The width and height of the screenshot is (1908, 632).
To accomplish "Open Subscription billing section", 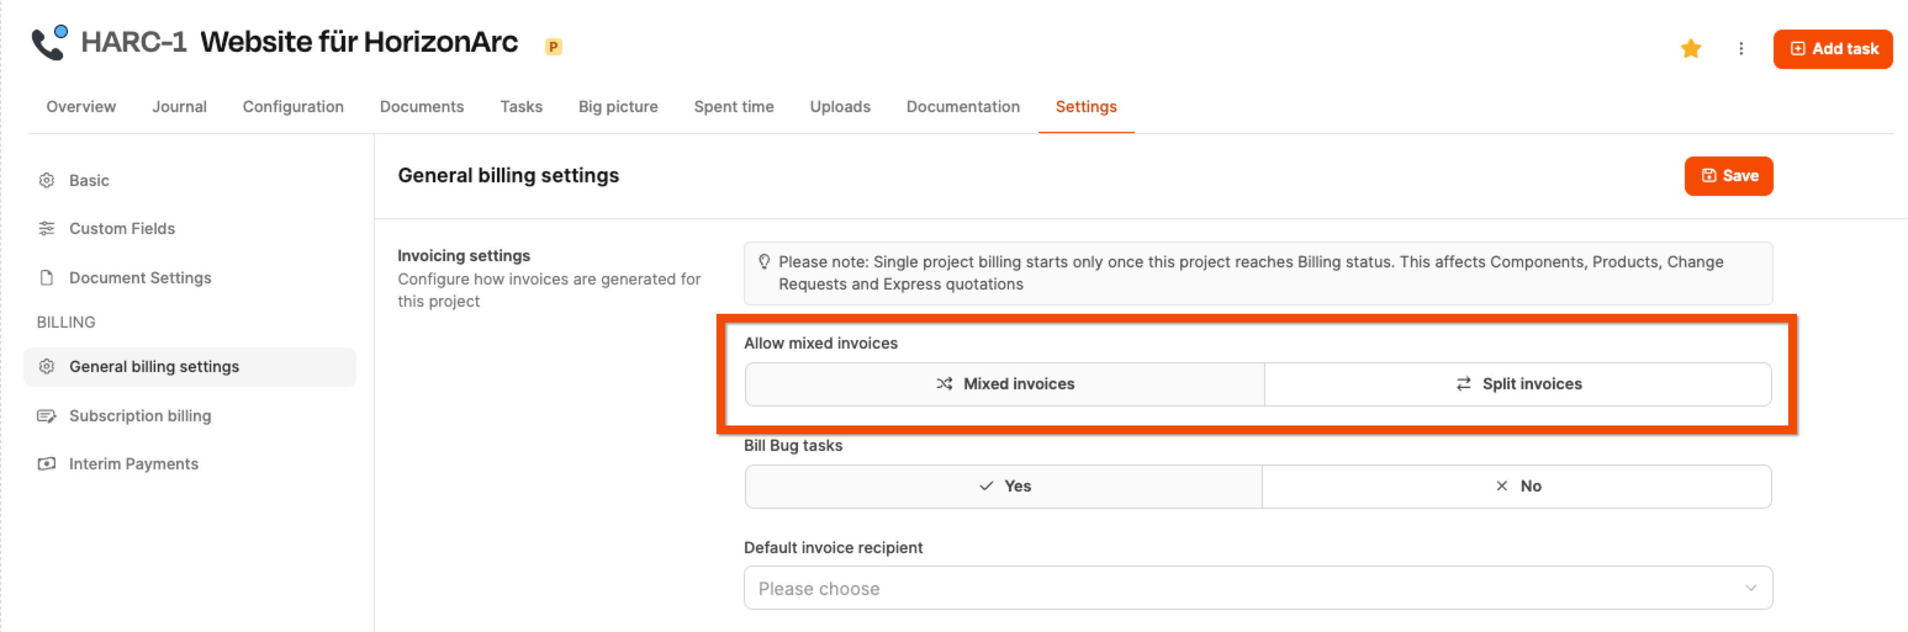I will (x=140, y=416).
